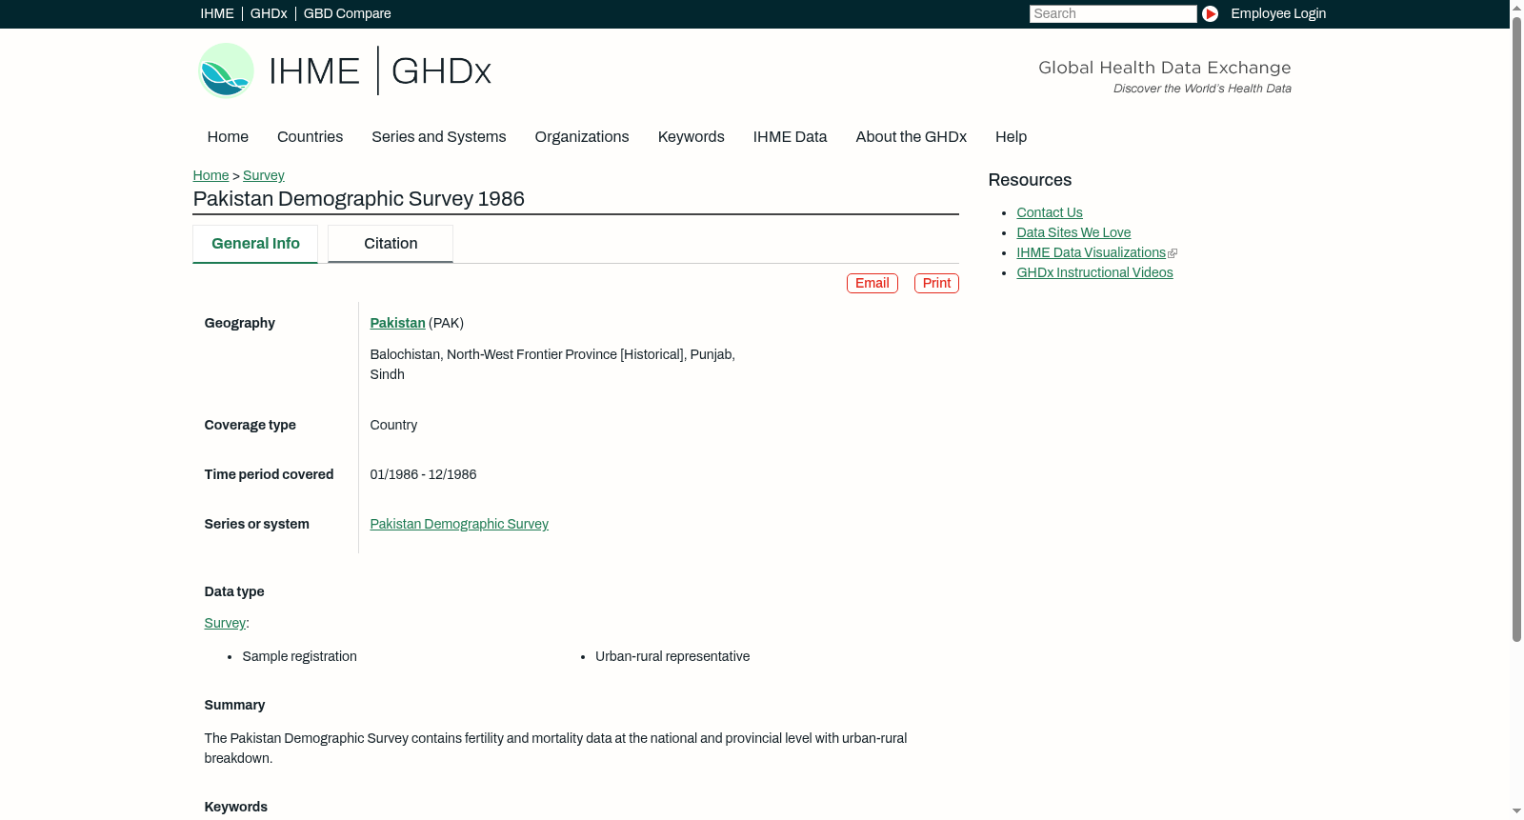Open Help menu item
The image size is (1524, 820).
1011,137
